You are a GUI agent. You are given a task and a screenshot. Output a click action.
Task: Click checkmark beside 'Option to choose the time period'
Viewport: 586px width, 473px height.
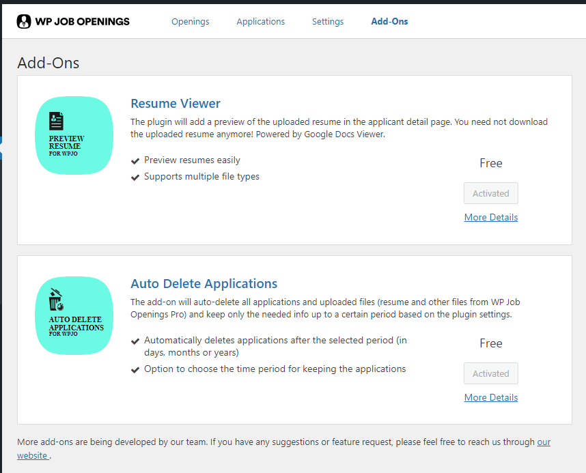click(135, 370)
